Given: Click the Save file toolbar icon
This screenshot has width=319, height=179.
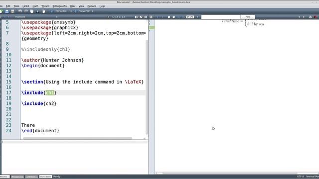Looking at the screenshot, I should [12, 11].
